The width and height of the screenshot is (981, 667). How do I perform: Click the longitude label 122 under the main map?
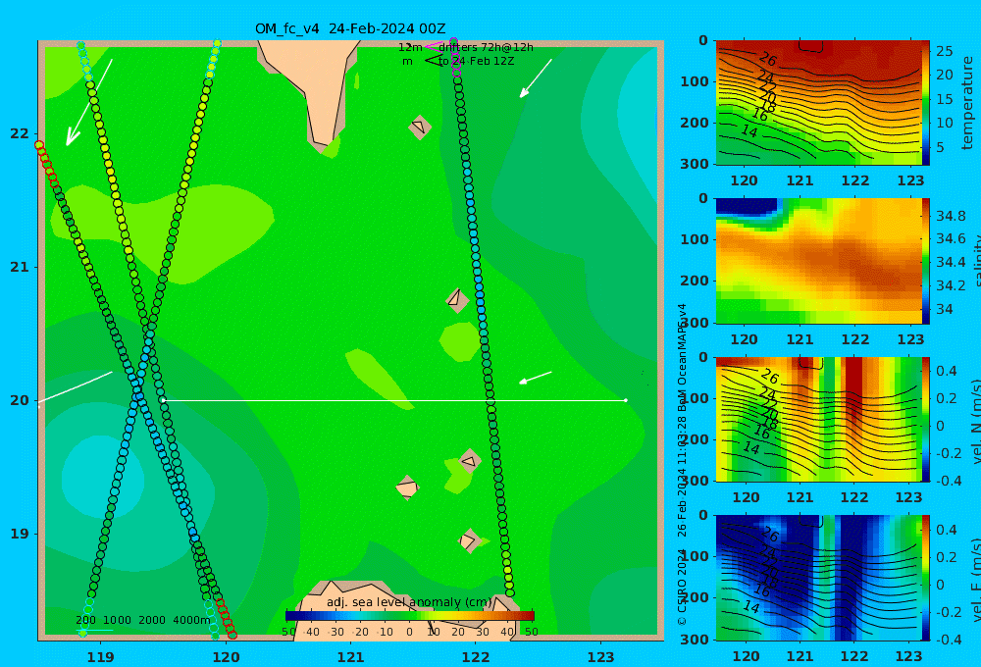tap(476, 657)
